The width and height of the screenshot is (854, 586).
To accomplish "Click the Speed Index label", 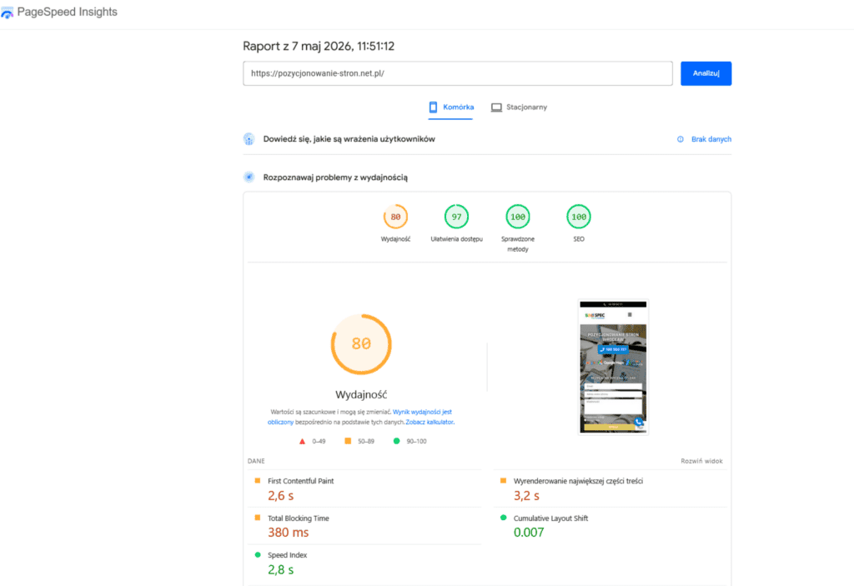I will [287, 555].
